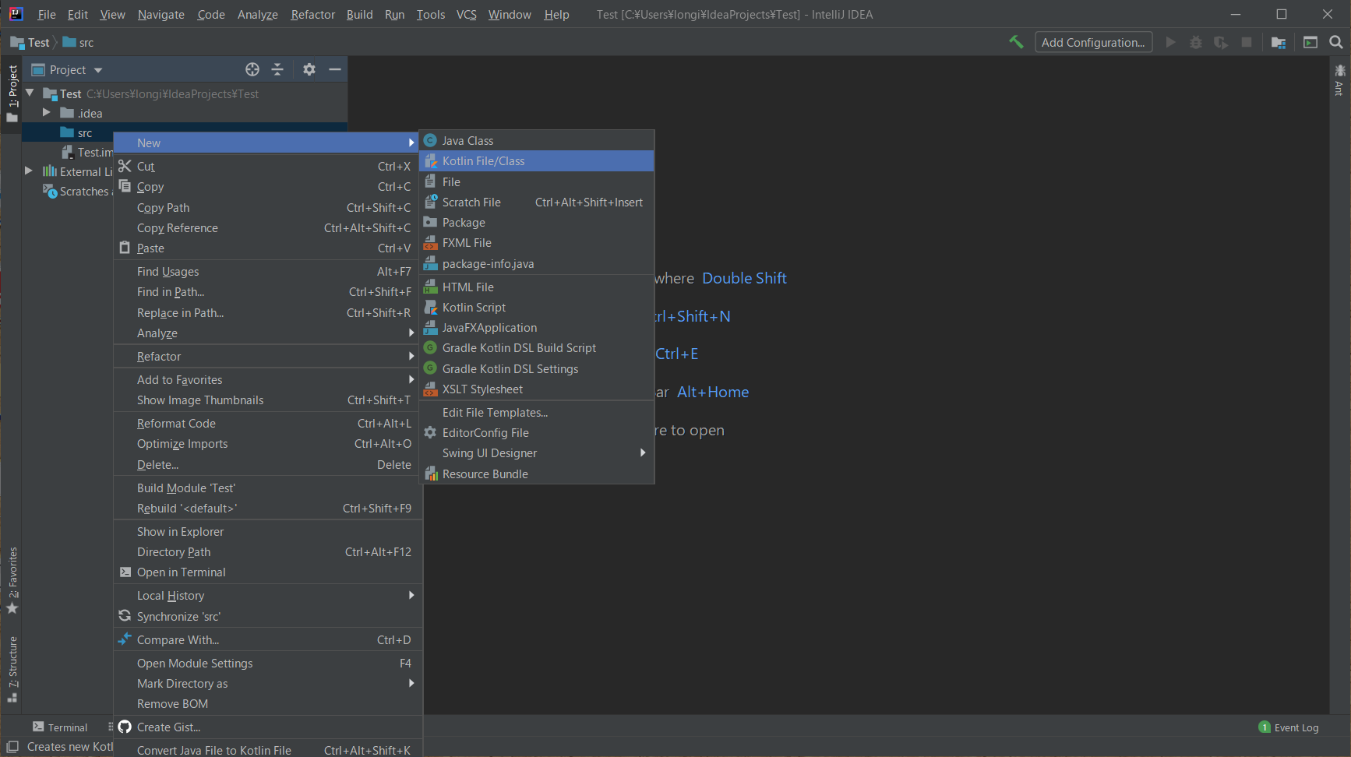Click the Stop square icon in toolbar
Image resolution: width=1351 pixels, height=757 pixels.
1247,42
